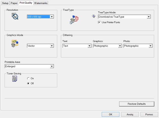Image resolution: width=159 pixels, height=118 pixels.
Task: Click the Toner Saving document icon
Action: tap(15, 79)
